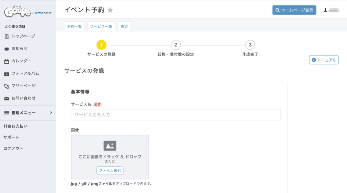347x193 pixels.
Task: Open the 管理メニュー section label
Action: (x=23, y=113)
